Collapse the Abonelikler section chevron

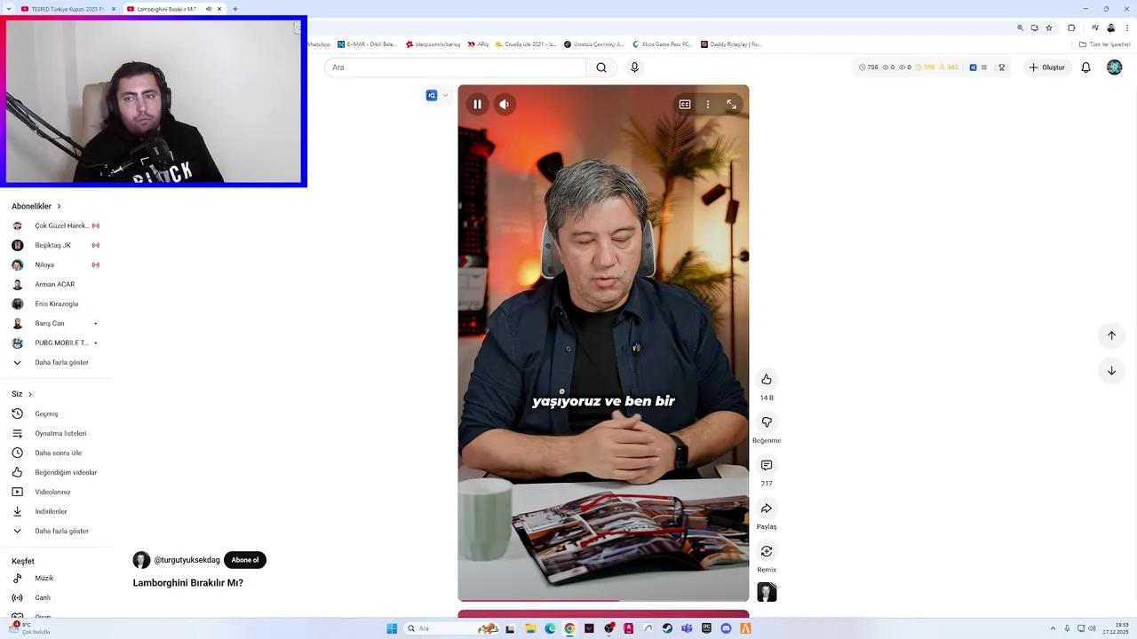point(59,206)
